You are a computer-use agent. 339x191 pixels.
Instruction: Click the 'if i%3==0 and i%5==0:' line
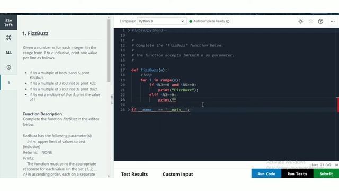[x=173, y=85]
